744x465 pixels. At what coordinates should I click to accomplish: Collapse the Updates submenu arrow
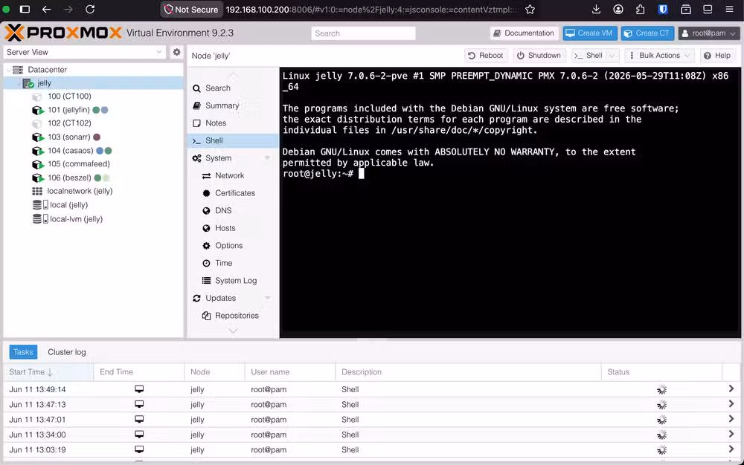click(x=268, y=299)
